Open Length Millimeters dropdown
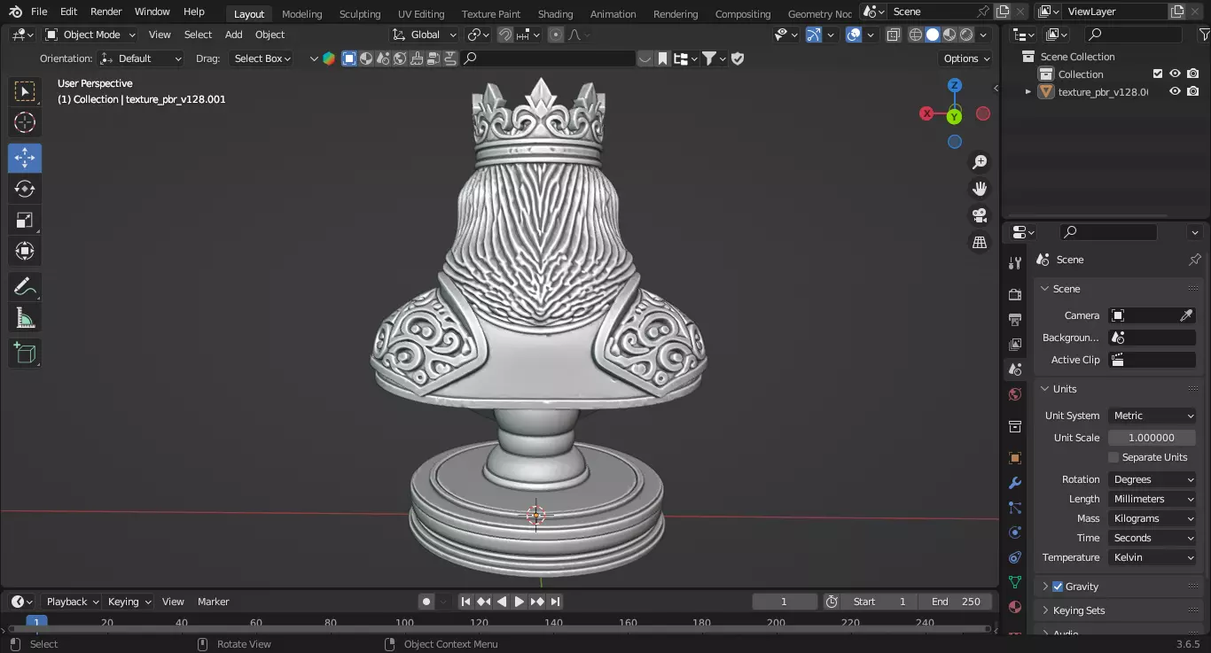The image size is (1211, 653). tap(1152, 499)
